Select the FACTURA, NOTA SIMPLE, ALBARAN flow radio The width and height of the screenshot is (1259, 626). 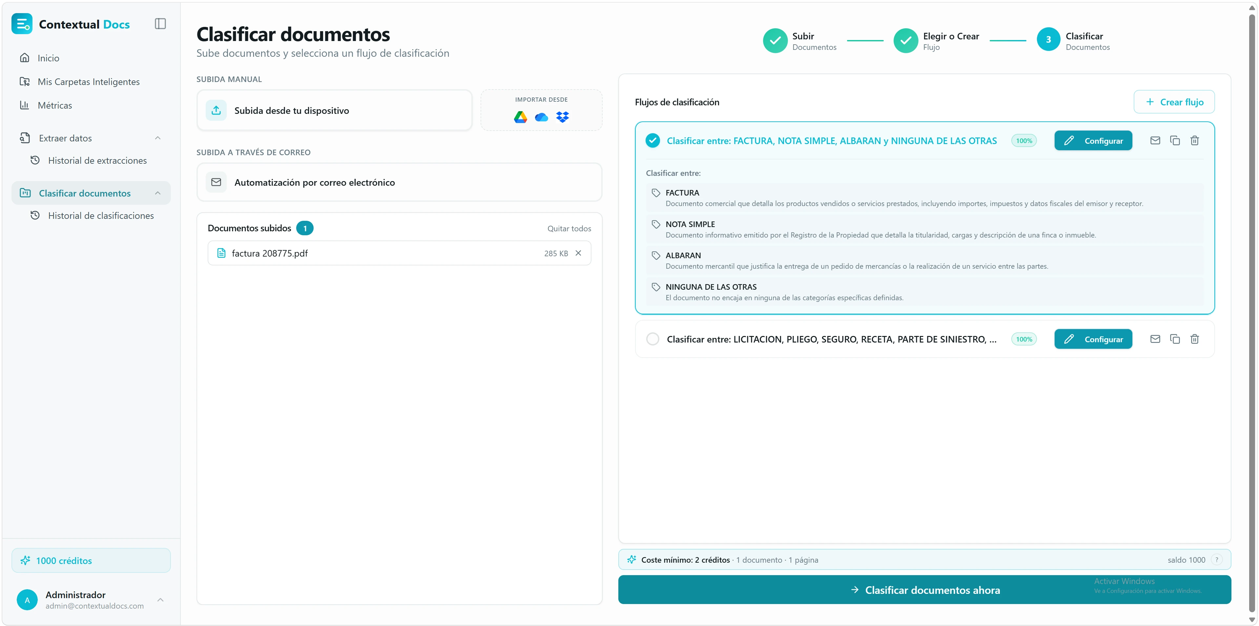click(652, 141)
